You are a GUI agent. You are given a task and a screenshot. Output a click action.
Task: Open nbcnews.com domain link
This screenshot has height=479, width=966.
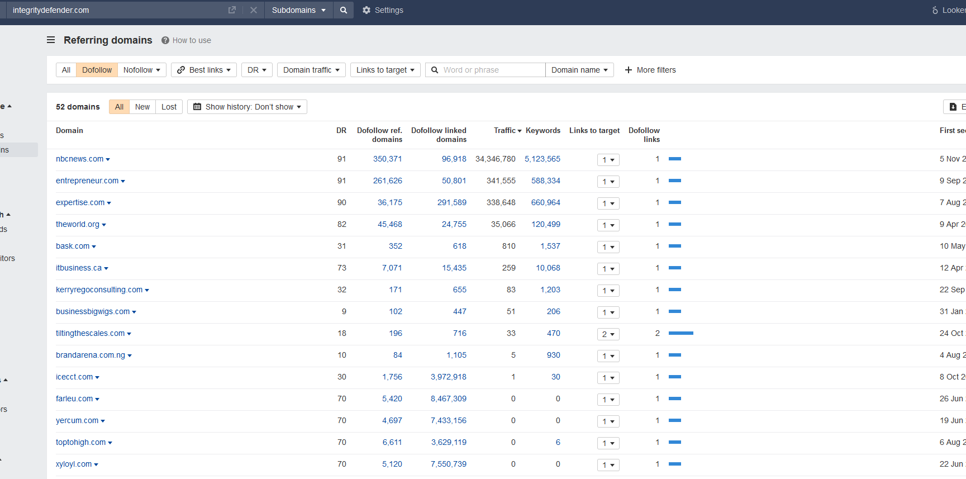point(79,159)
